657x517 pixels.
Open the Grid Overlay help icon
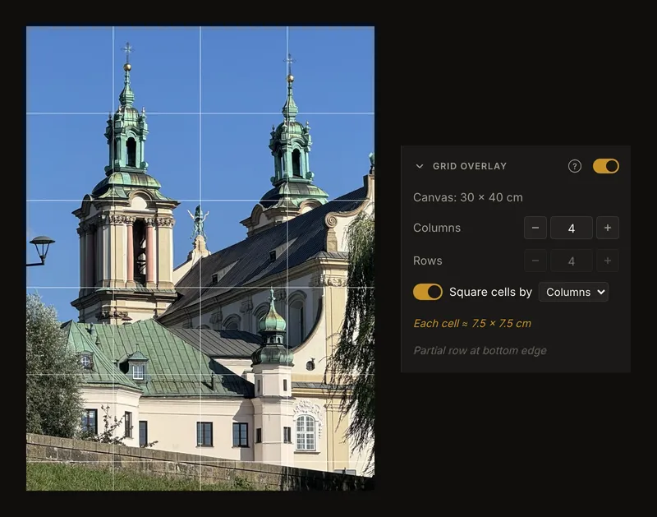(x=574, y=166)
